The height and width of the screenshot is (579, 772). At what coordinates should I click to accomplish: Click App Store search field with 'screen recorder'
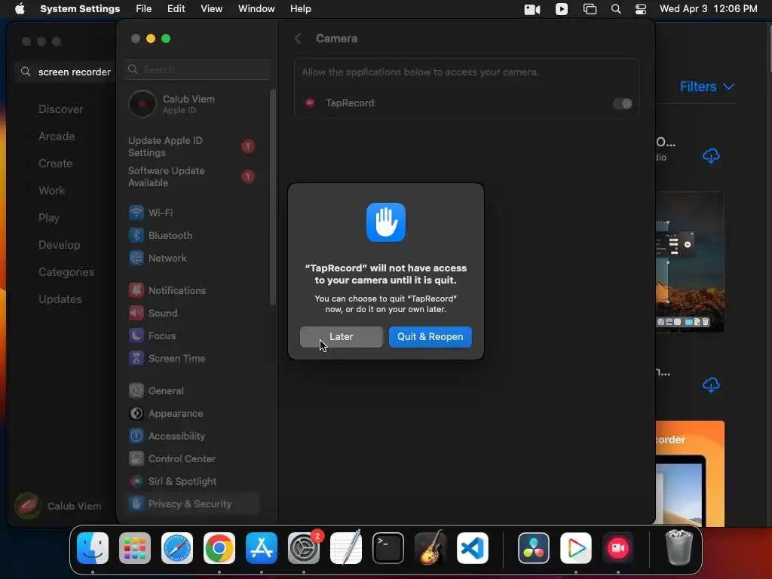tap(66, 72)
